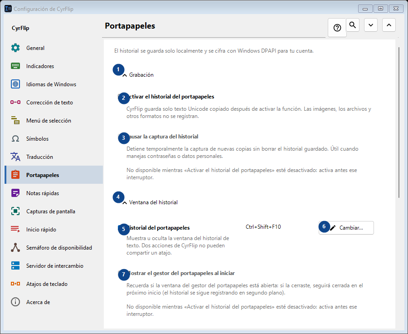The width and height of the screenshot is (408, 334).
Task: Click the CyrFlip app icon in title bar
Action: [x=8, y=9]
